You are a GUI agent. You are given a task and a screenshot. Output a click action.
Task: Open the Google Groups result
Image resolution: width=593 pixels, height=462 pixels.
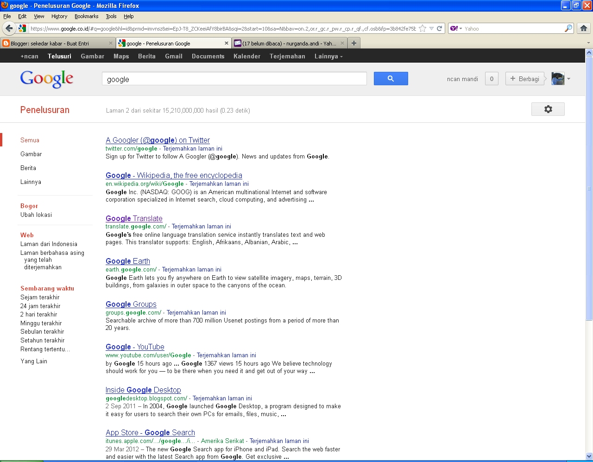[x=131, y=304]
